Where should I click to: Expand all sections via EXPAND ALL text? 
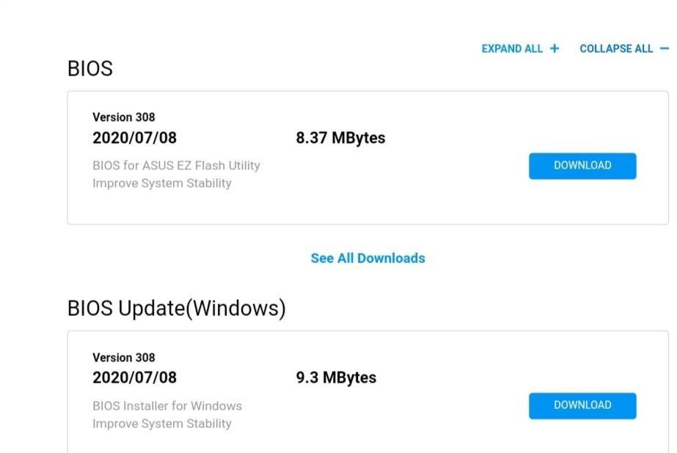tap(512, 49)
